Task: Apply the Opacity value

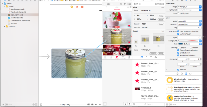Action: [x=161, y=24]
